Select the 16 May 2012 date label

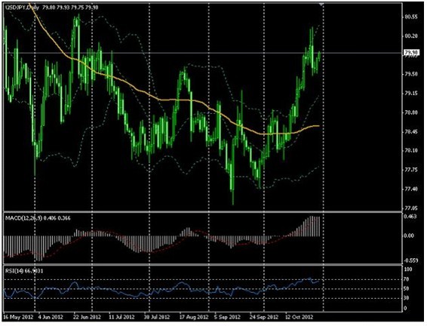(x=18, y=317)
